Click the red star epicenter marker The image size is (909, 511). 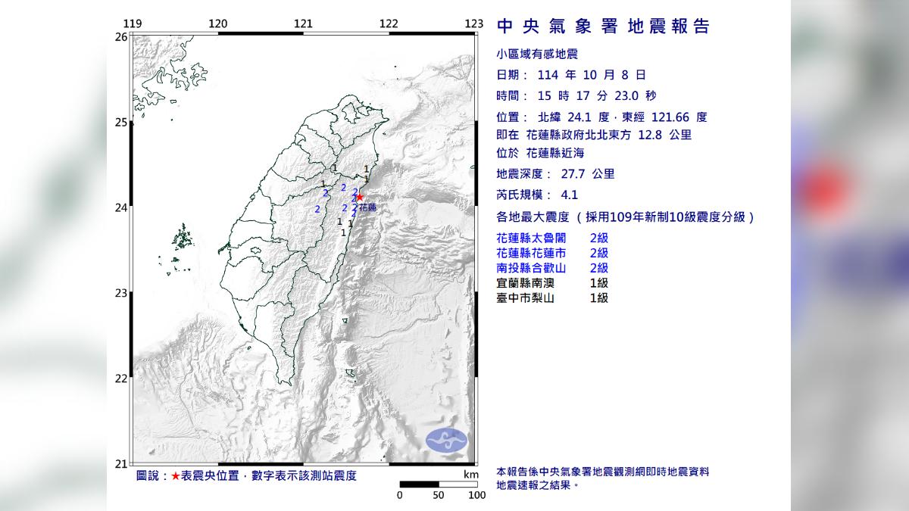360,198
